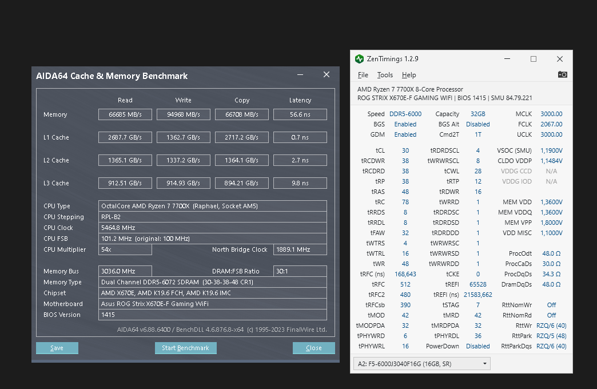Click the CPU Type field text
This screenshot has height=389, width=597.
pos(213,206)
